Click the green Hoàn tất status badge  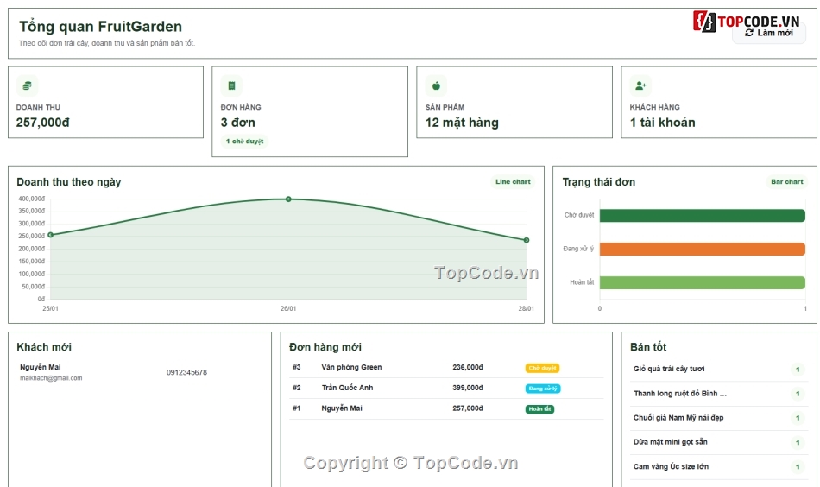pos(539,408)
